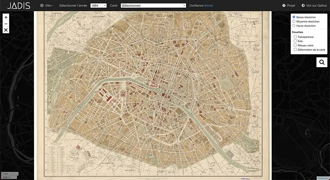This screenshot has width=330, height=180.
Task: Select Moyenne résolution radio button
Action: pos(294,21)
